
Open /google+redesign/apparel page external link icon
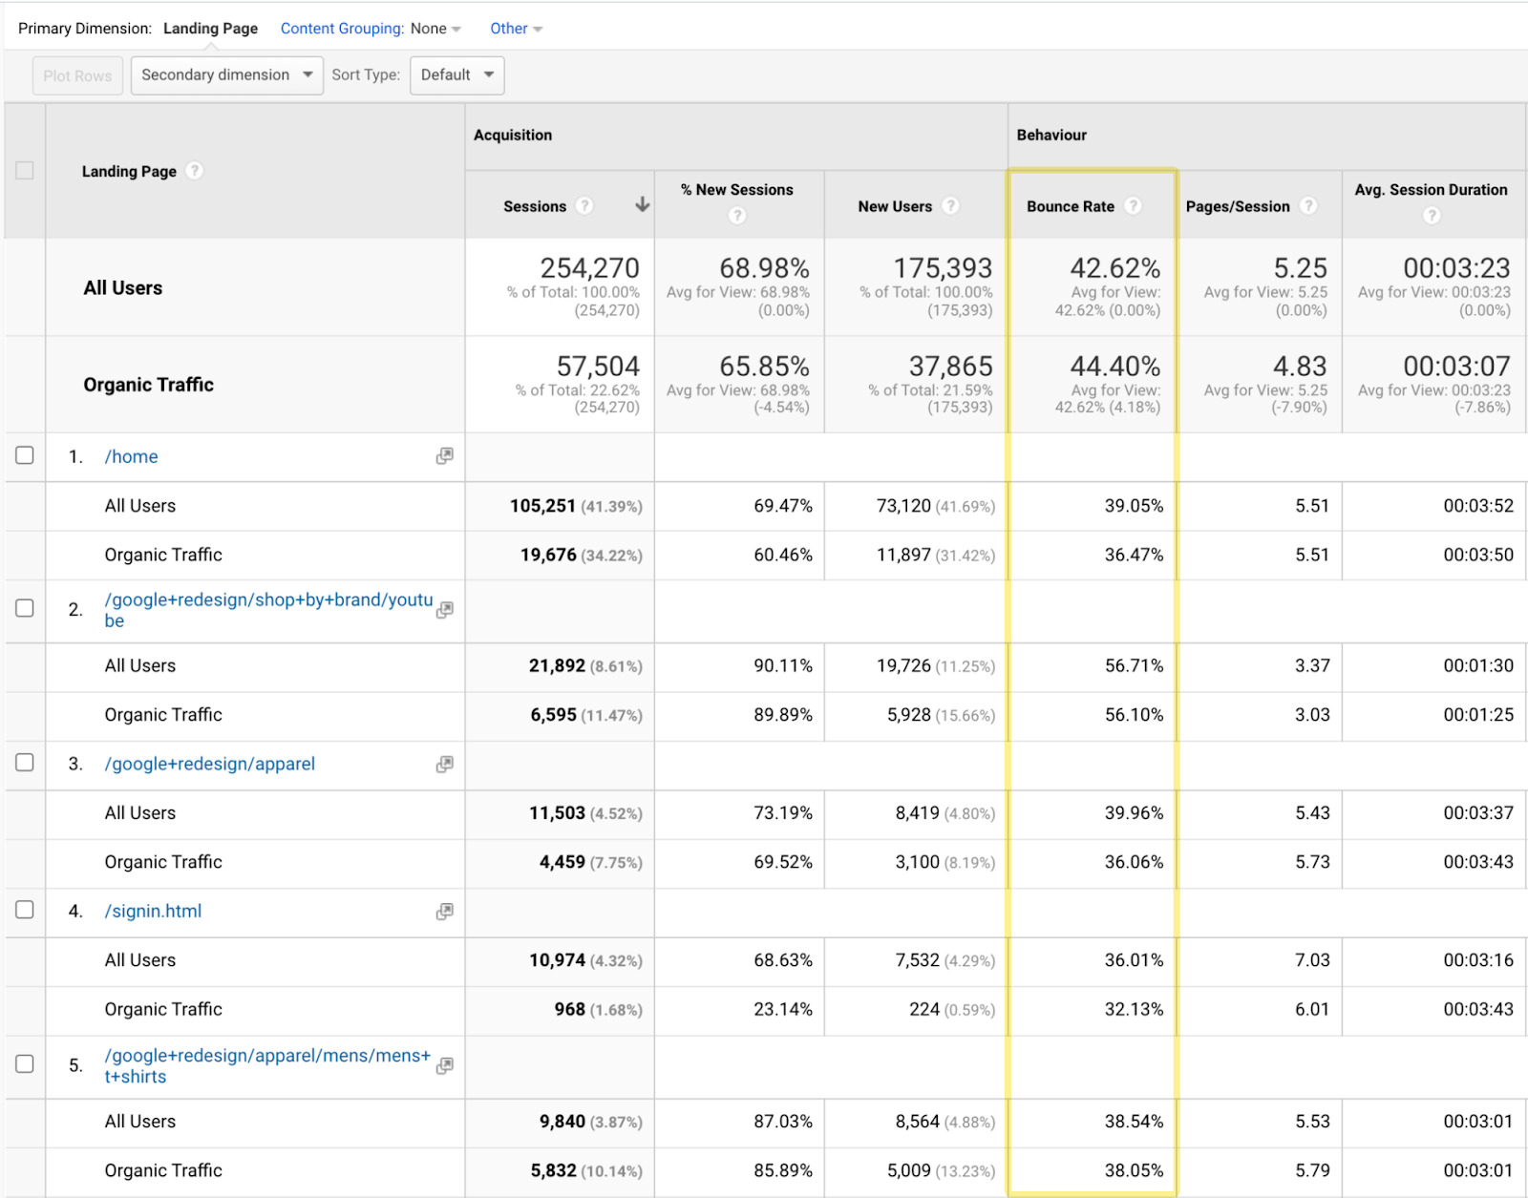(444, 765)
